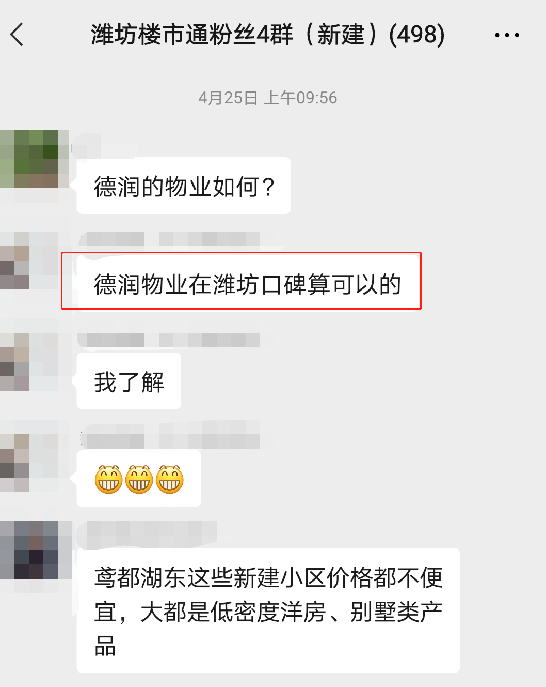Open the three-dots chat menu
546x687 pixels.
pyautogui.click(x=507, y=35)
